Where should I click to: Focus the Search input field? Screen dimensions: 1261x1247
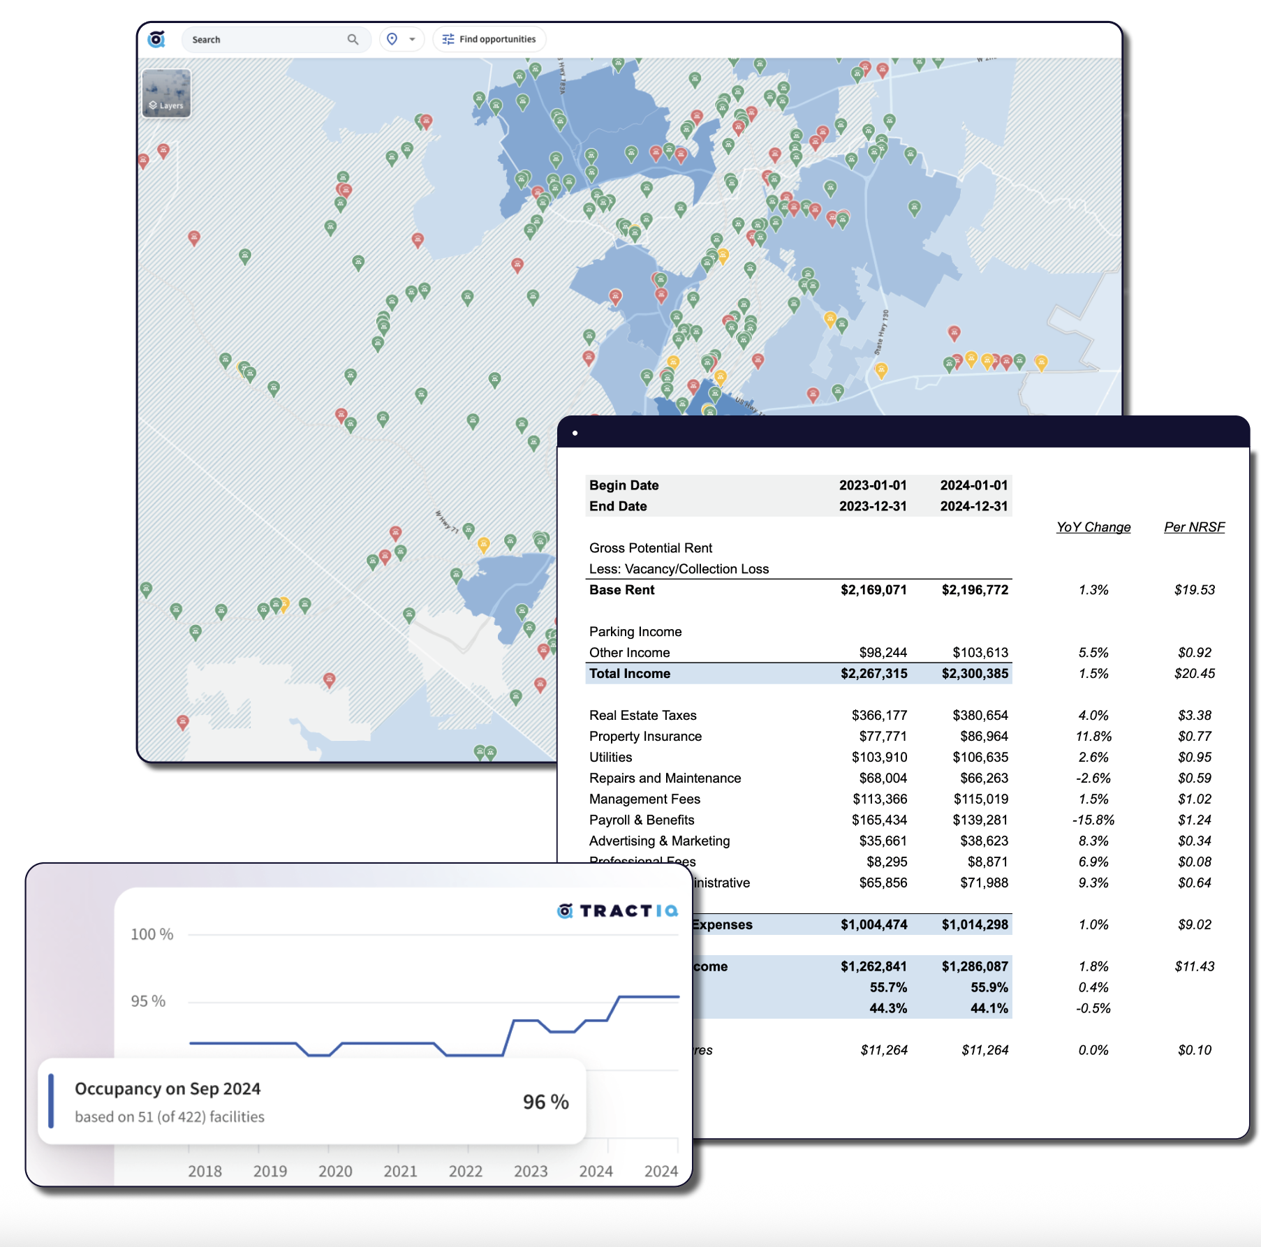tap(265, 40)
